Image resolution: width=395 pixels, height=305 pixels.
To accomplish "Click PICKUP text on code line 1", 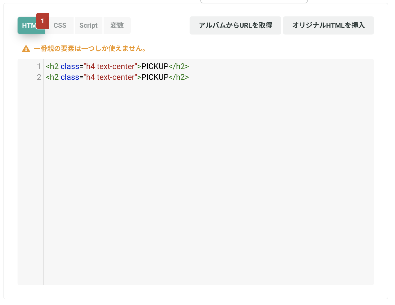I will [x=155, y=66].
